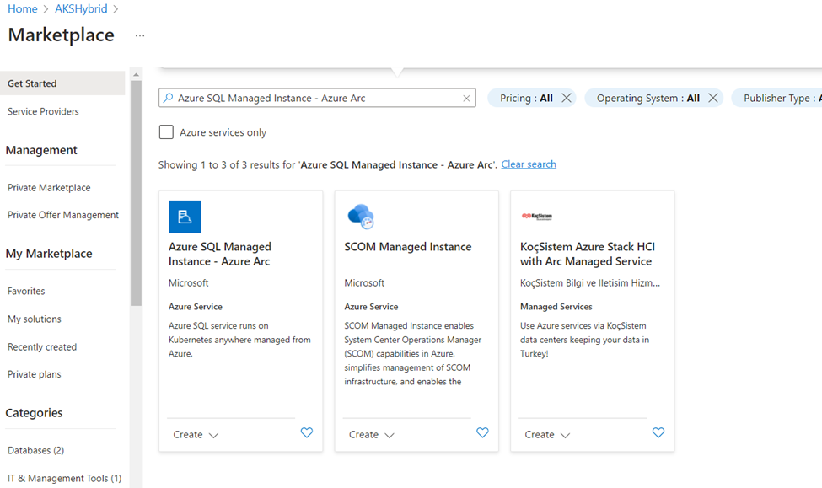Enable the Azure services only checkbox
The width and height of the screenshot is (822, 488).
[x=166, y=132]
